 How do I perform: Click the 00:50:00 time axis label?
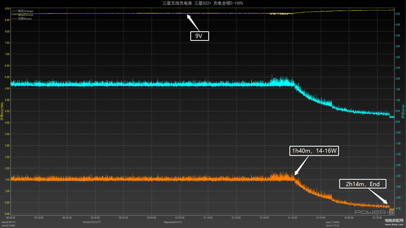(x=152, y=218)
